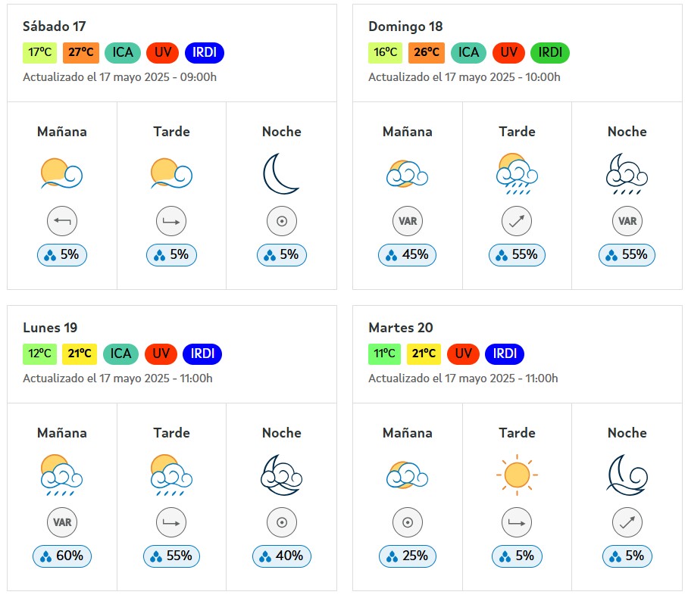Select the Mañana column of Martes 20
This screenshot has height=598, width=688.
[x=408, y=497]
